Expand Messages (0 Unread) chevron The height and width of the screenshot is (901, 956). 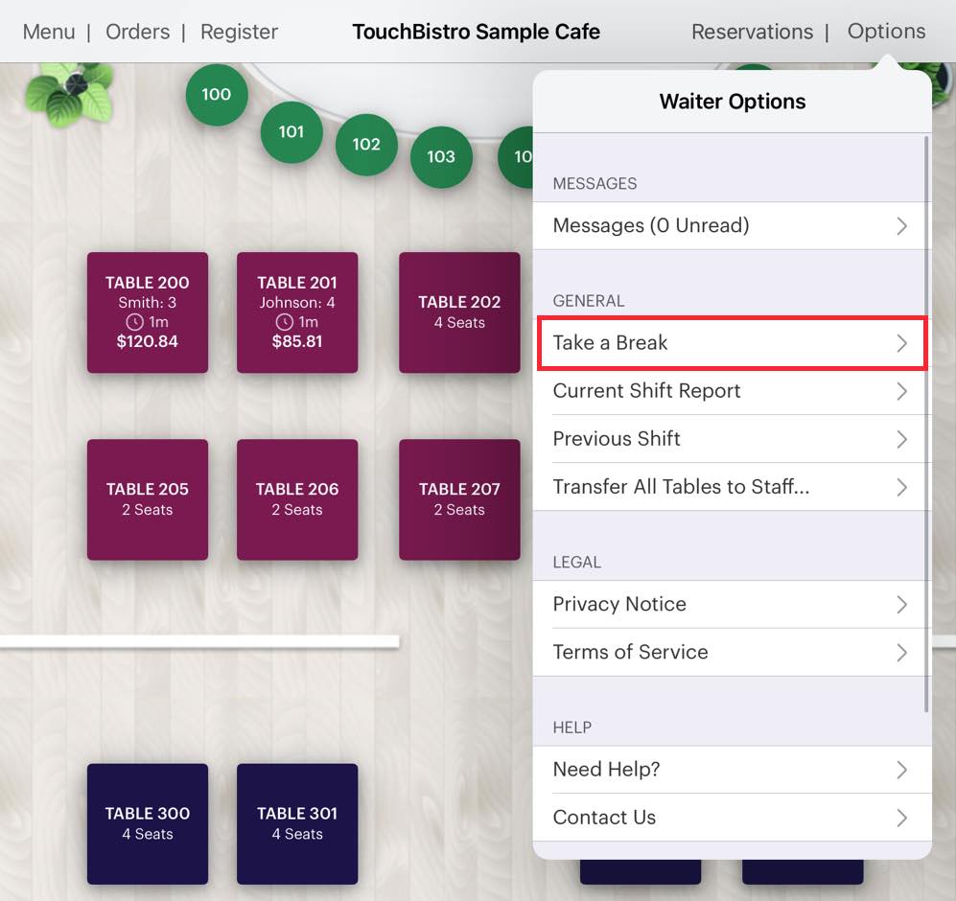901,226
